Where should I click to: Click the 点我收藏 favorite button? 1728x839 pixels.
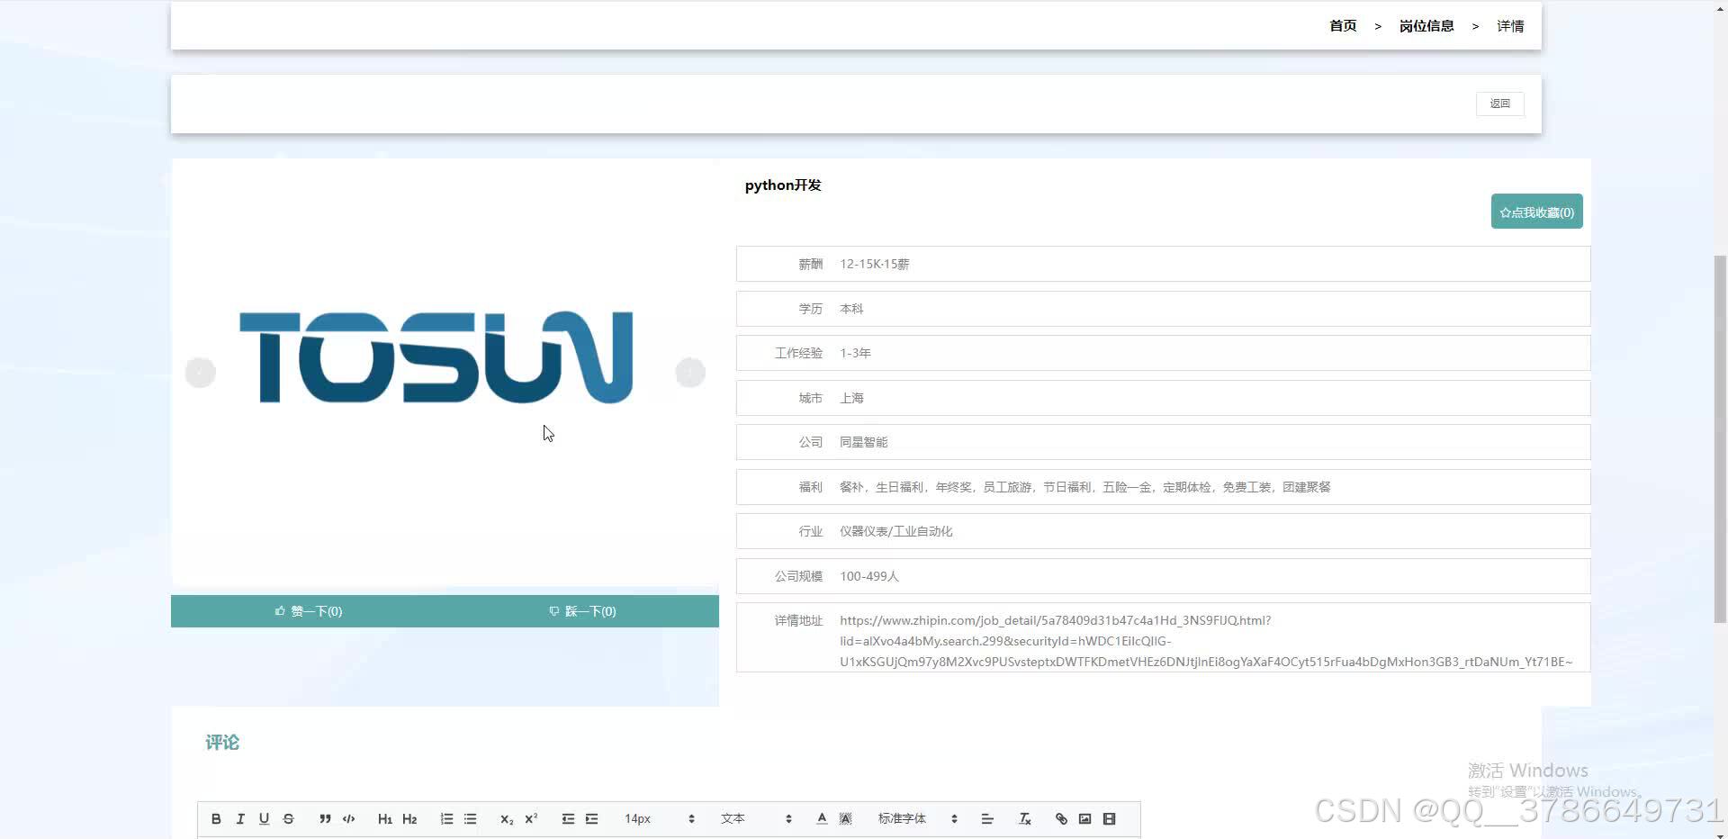coord(1535,211)
